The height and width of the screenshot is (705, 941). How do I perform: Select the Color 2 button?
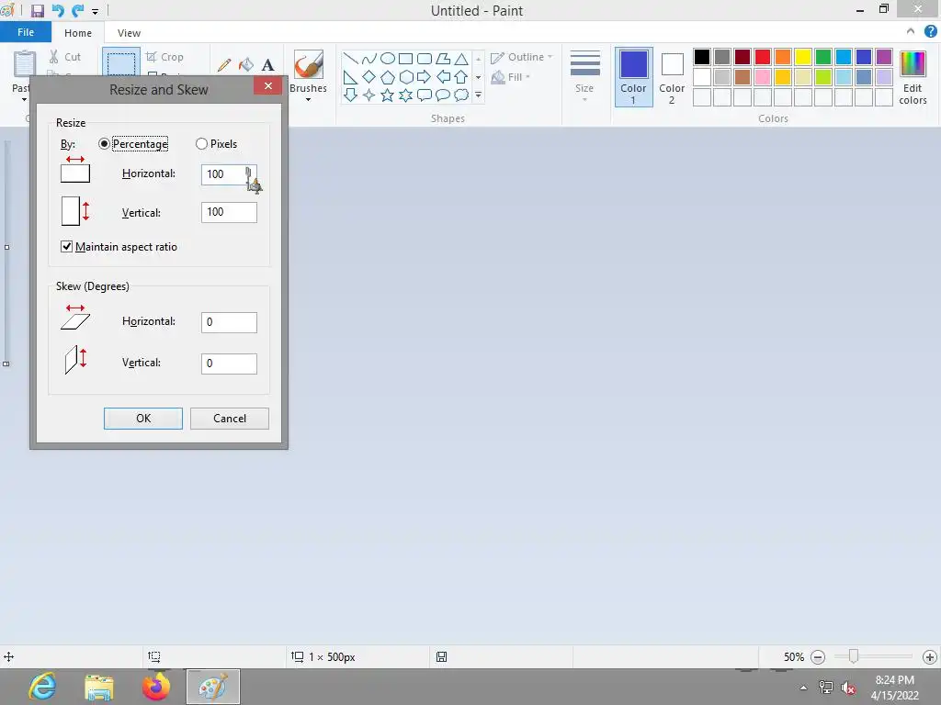click(x=672, y=78)
